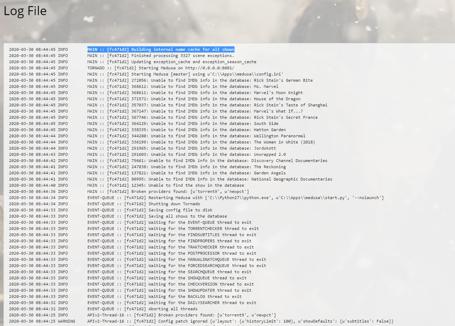Click the highlighted 'Building internal name cache' log line

click(161, 49)
